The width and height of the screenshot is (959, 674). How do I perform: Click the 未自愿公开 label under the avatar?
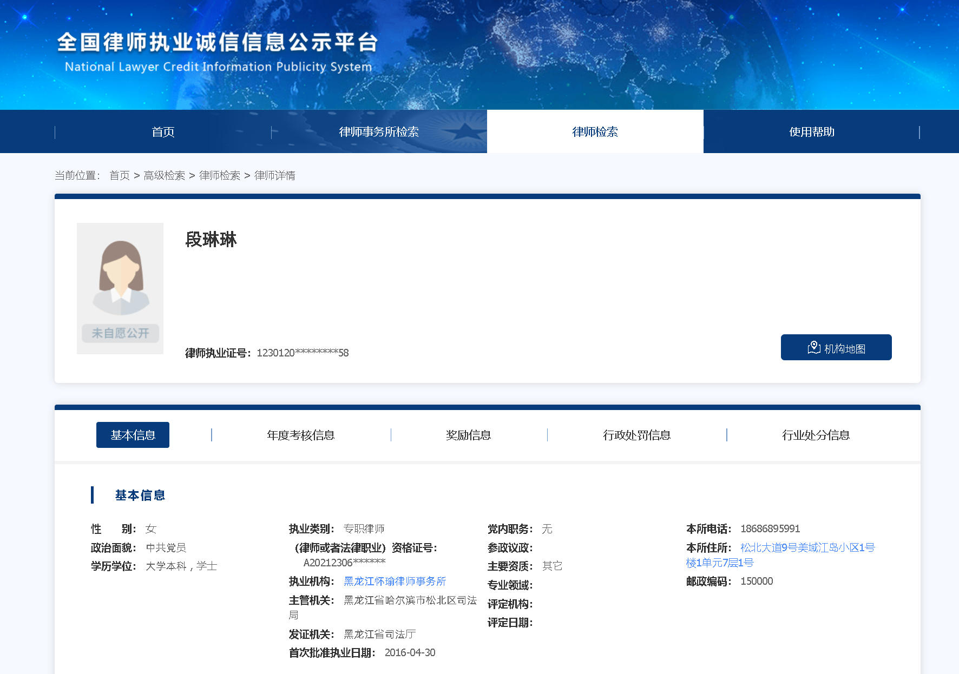click(120, 333)
